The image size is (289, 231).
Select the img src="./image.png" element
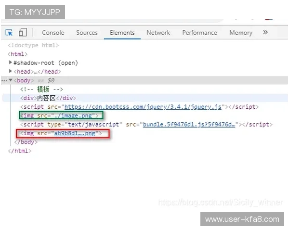point(61,115)
